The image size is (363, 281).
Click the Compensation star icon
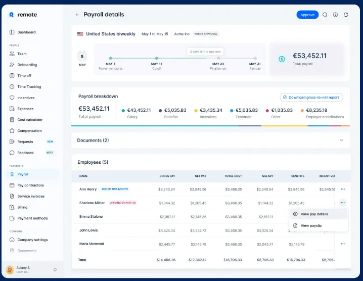(12, 130)
